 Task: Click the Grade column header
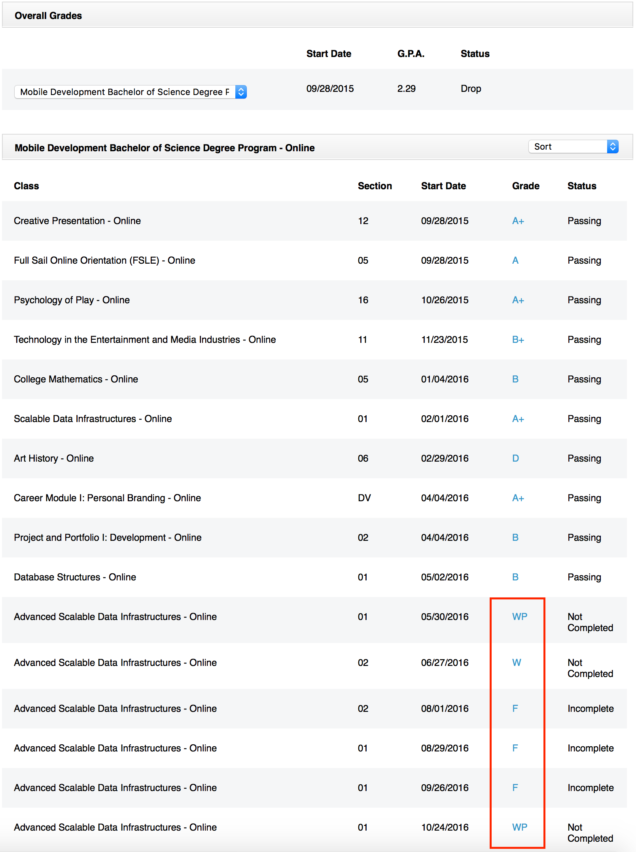point(526,186)
